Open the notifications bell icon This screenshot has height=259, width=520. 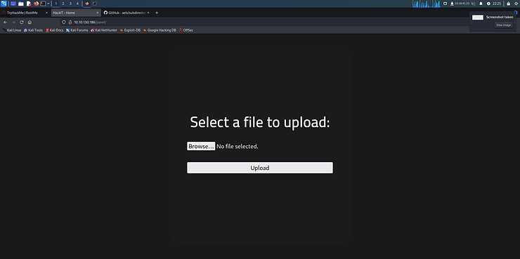pos(481,4)
